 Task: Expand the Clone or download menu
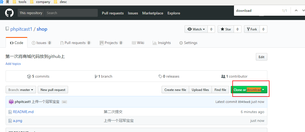(x=249, y=90)
